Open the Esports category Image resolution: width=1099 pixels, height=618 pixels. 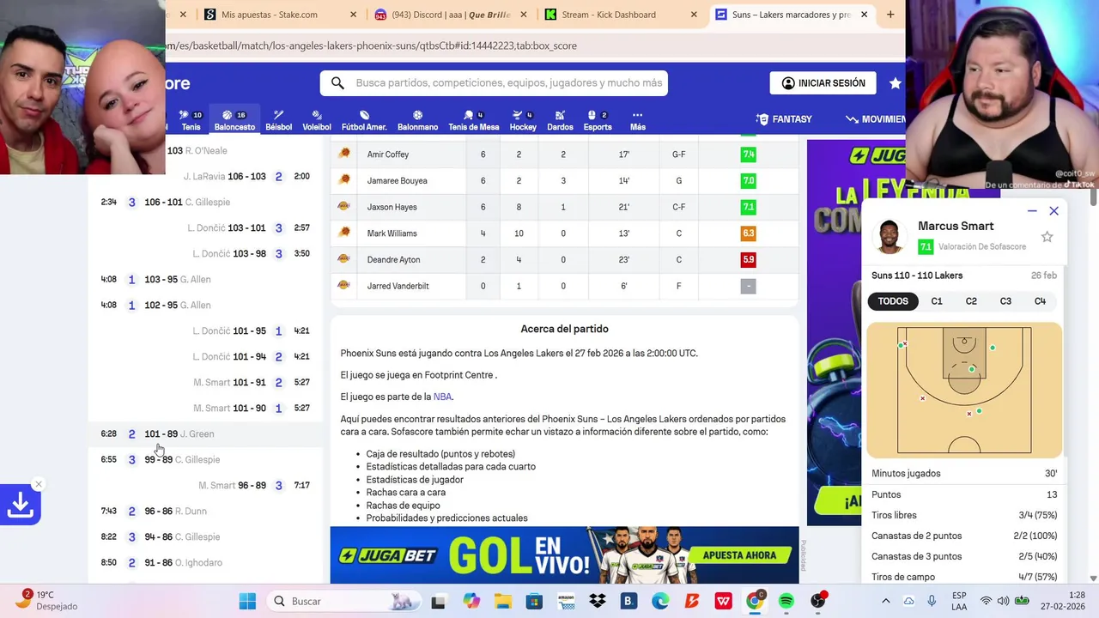(598, 120)
